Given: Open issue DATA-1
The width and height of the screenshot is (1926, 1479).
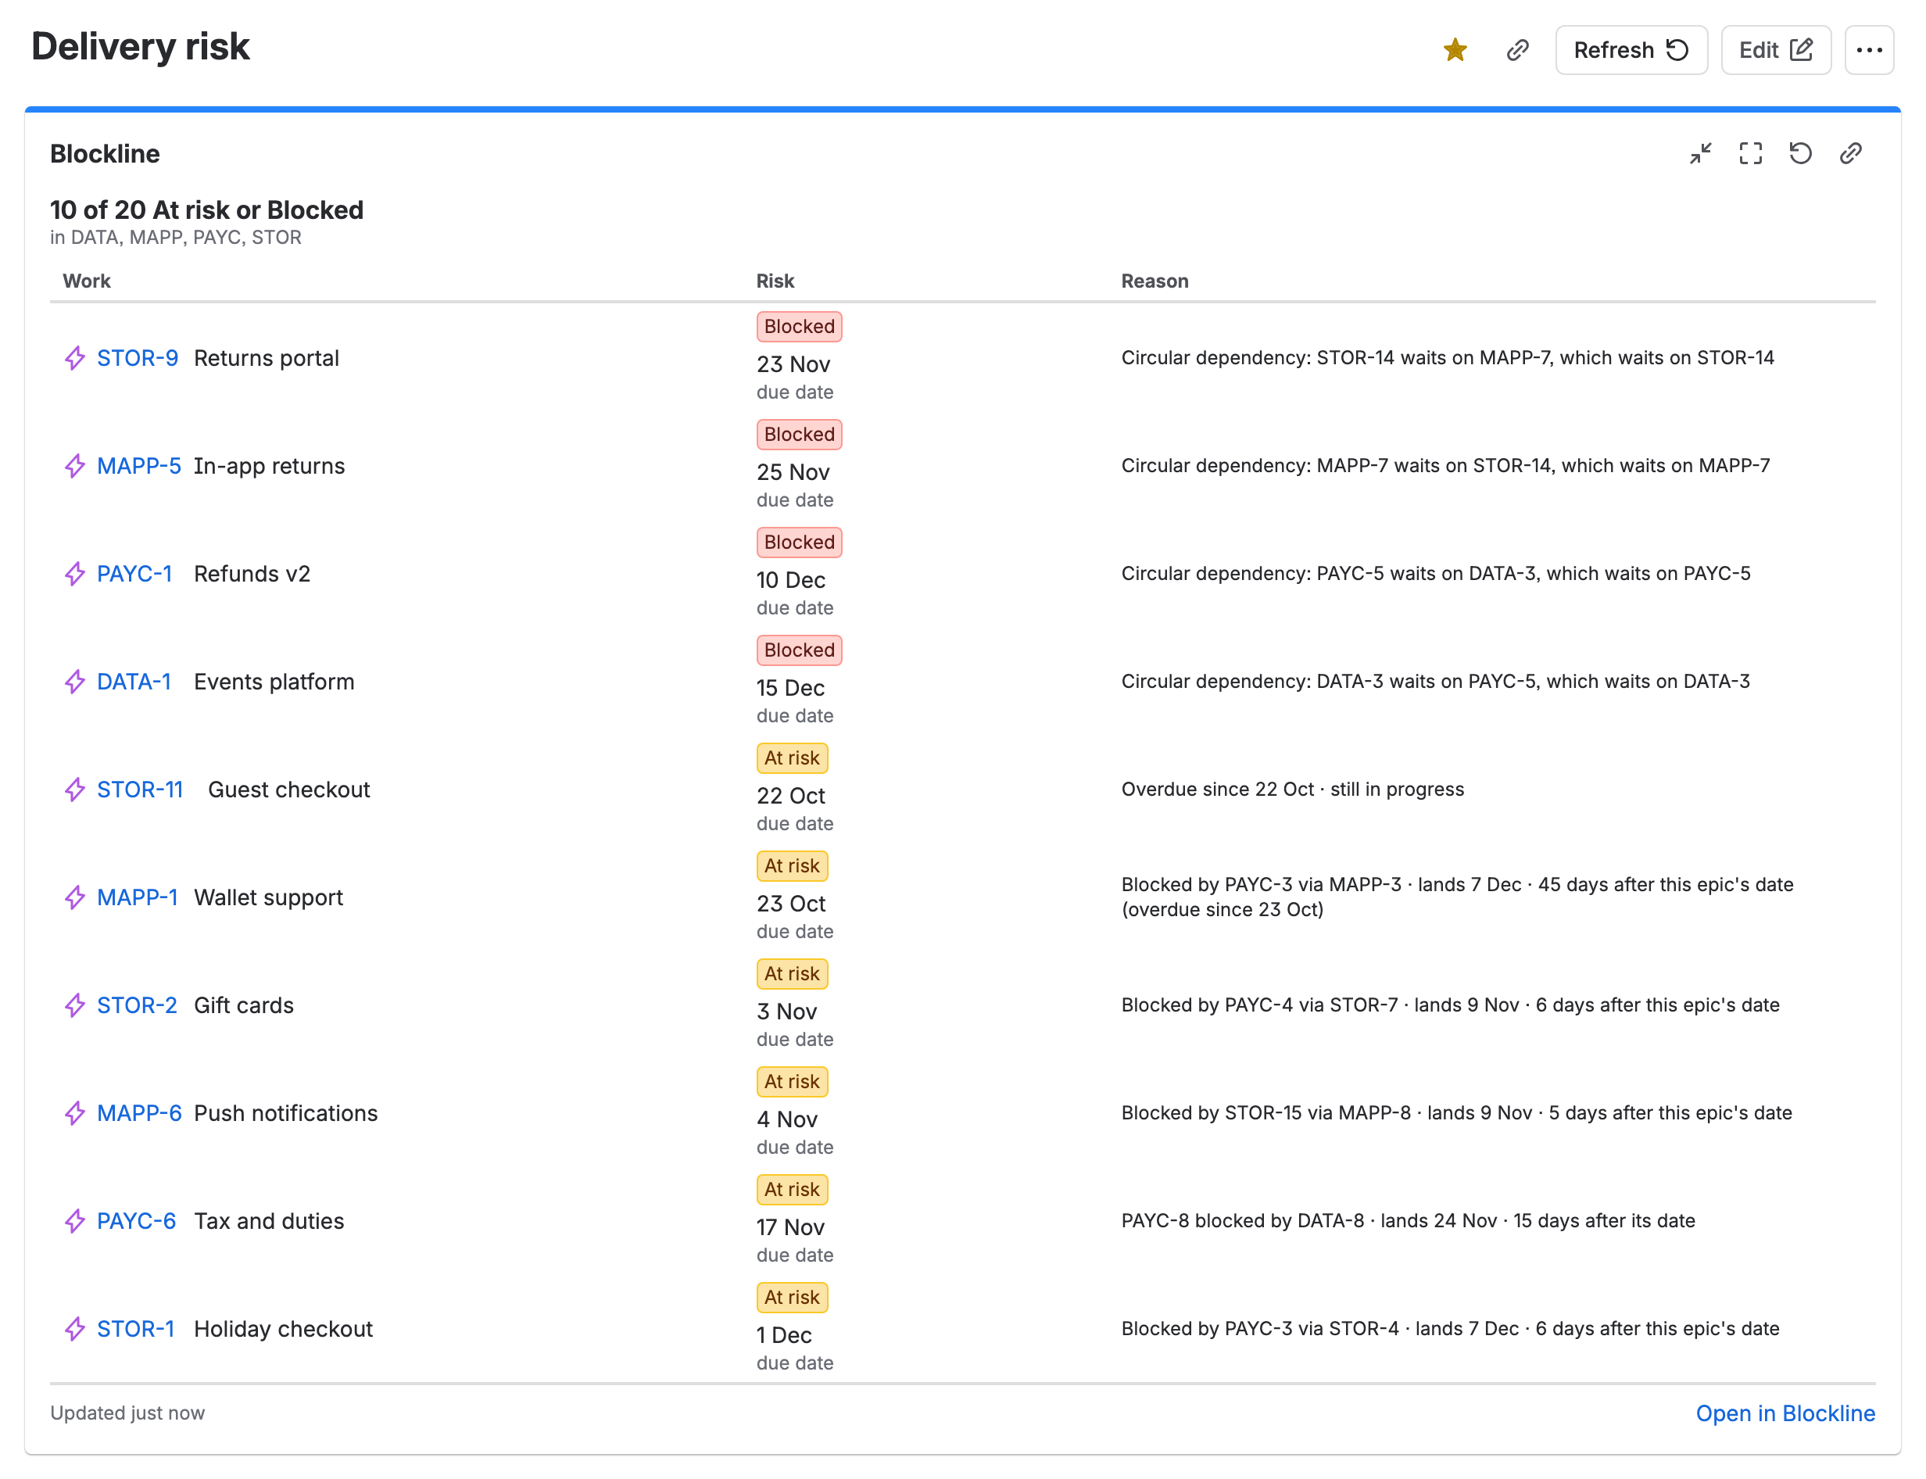Looking at the screenshot, I should (x=134, y=682).
